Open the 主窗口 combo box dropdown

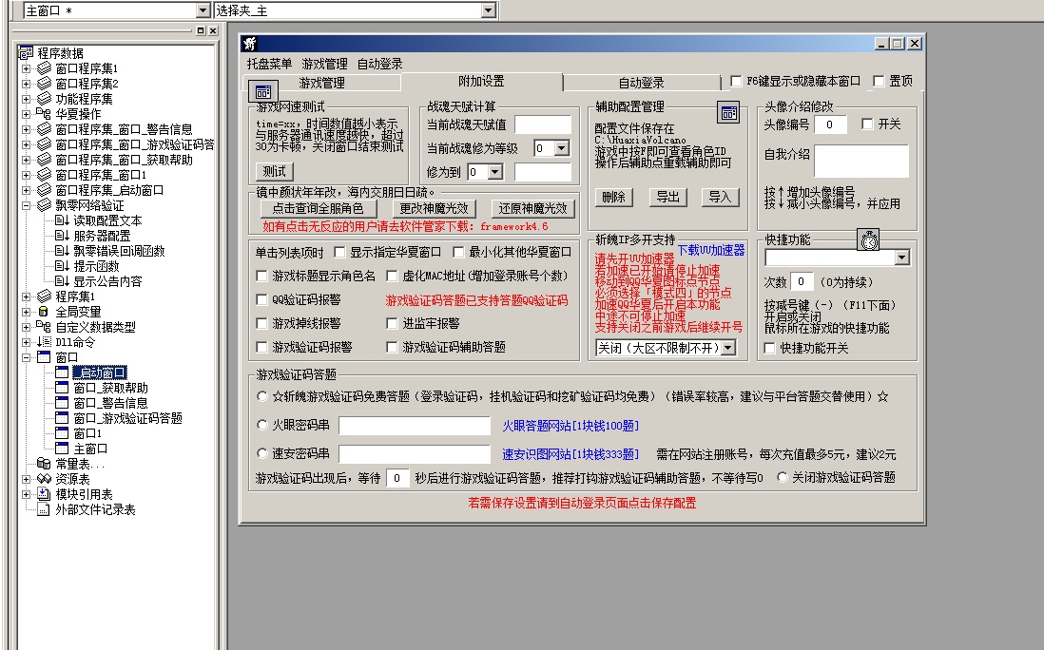click(x=203, y=10)
